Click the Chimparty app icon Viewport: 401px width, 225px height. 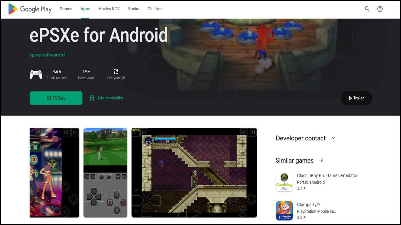(x=284, y=211)
